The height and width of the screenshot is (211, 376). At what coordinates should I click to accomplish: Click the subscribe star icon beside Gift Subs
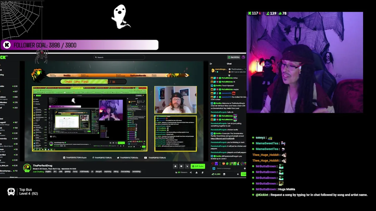pos(187,166)
